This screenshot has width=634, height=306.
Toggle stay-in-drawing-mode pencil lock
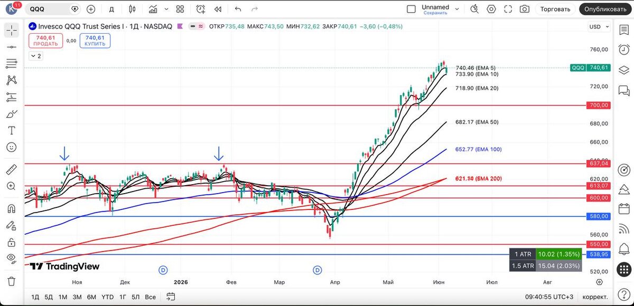pyautogui.click(x=12, y=225)
